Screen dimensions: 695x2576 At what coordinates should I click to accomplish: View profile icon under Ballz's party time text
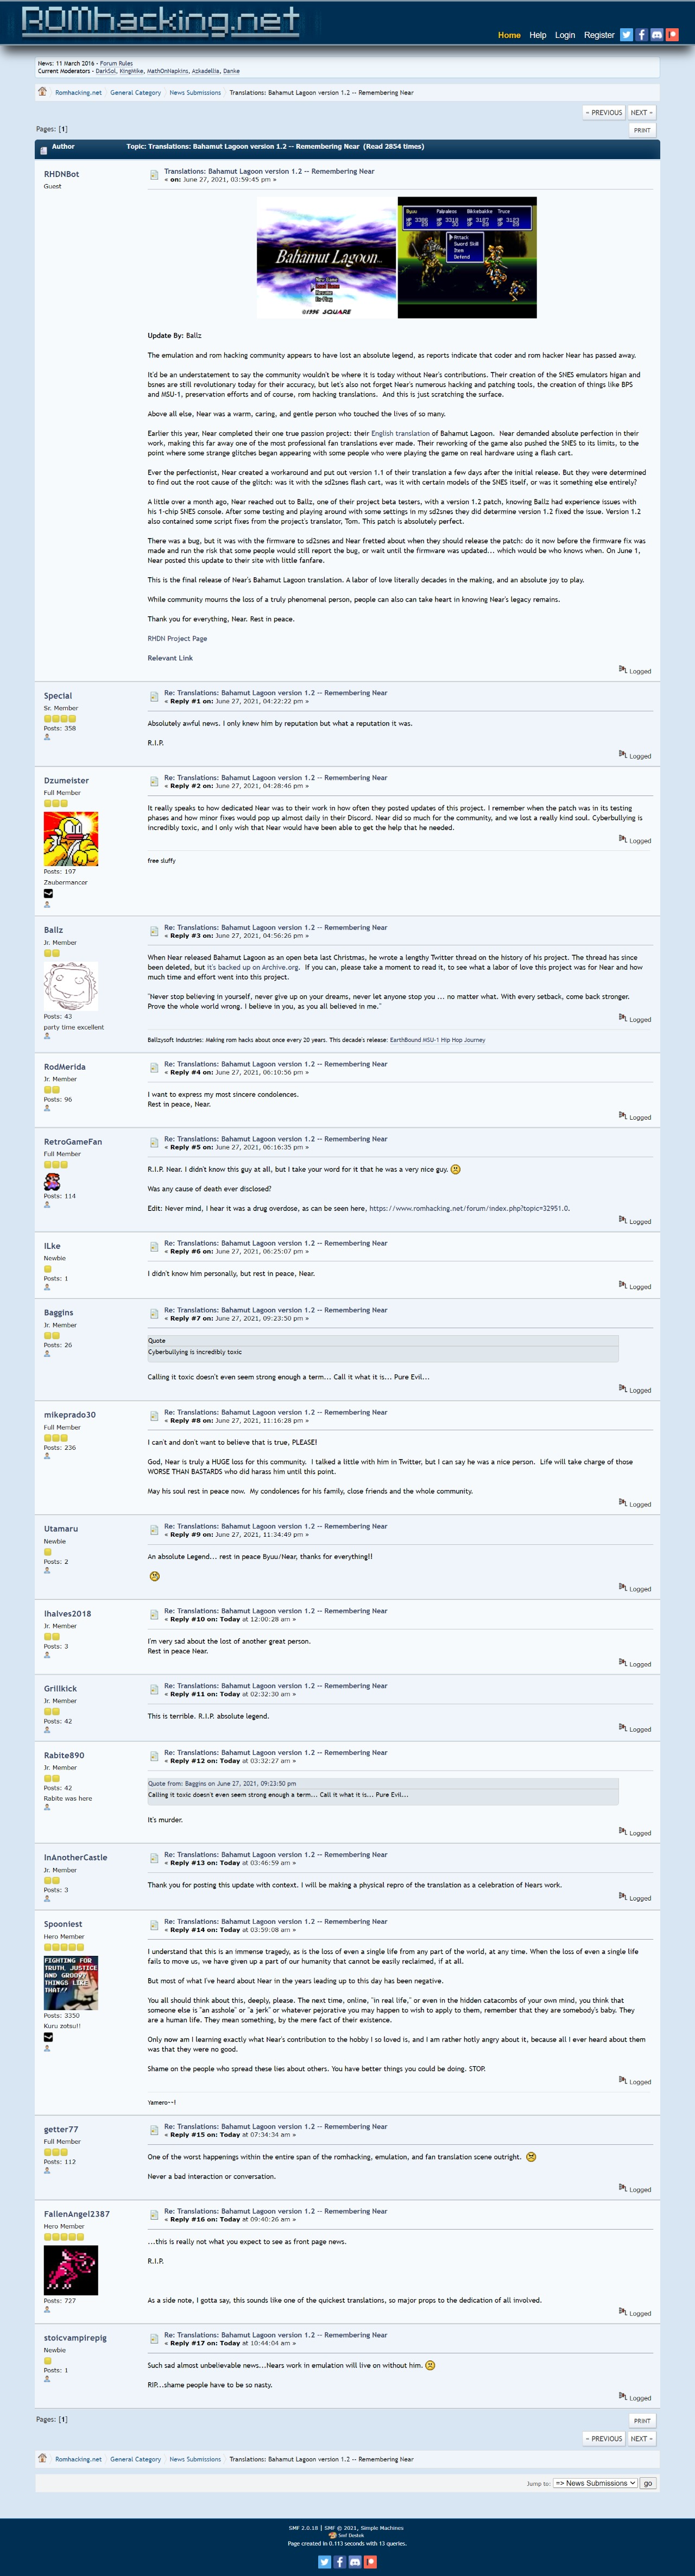(x=47, y=1036)
